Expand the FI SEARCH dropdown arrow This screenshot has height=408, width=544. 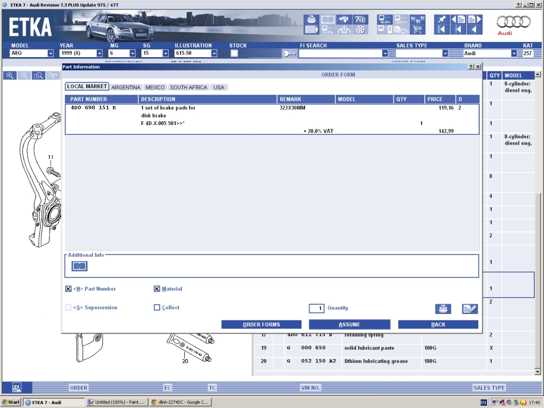385,53
